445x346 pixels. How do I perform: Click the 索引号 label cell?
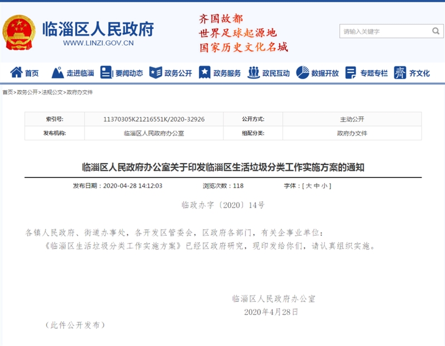point(55,119)
